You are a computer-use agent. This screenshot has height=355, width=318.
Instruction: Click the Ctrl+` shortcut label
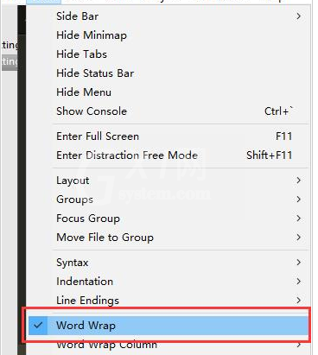(278, 111)
